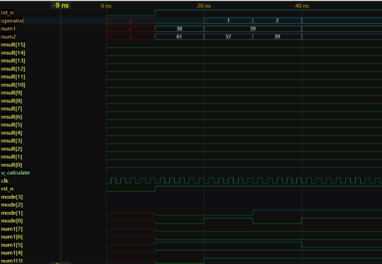Click num1 waveform value 30
This screenshot has height=264, width=382.
pos(179,29)
